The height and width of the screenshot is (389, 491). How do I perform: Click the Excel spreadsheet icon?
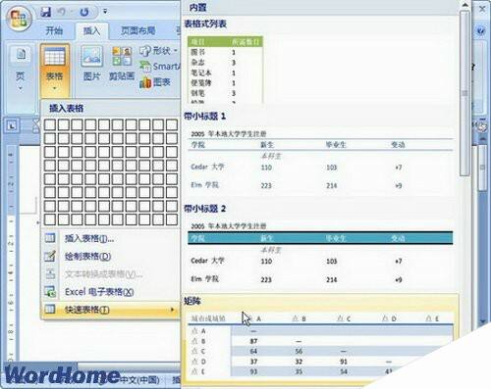click(x=50, y=292)
